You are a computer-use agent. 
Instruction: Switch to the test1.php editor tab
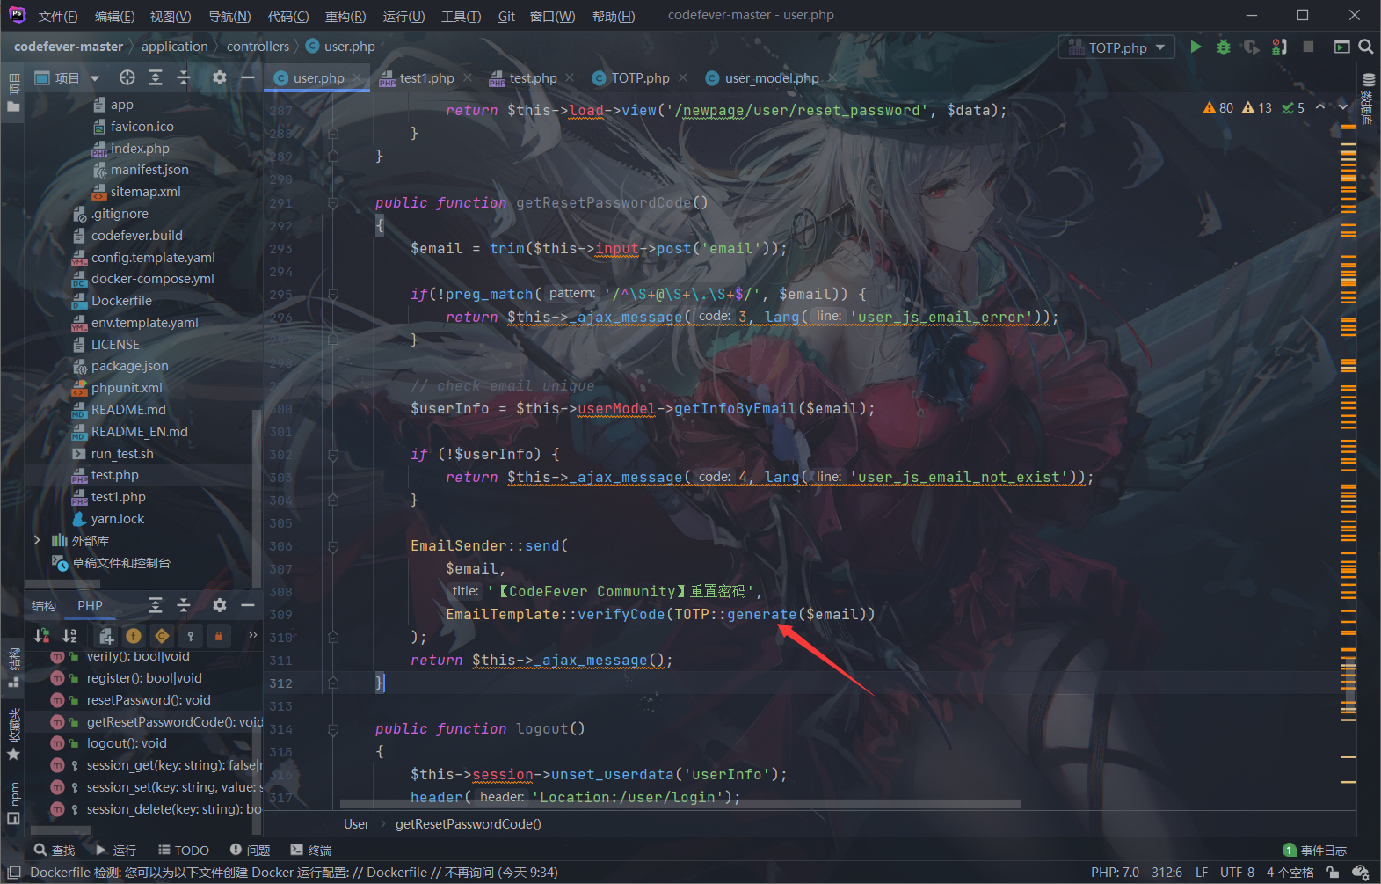pos(426,78)
